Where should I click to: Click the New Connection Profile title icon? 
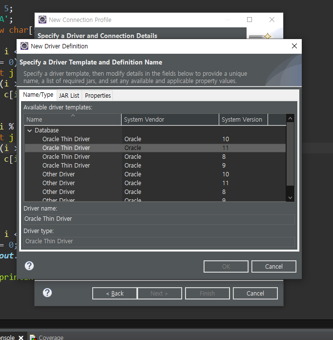(42, 20)
